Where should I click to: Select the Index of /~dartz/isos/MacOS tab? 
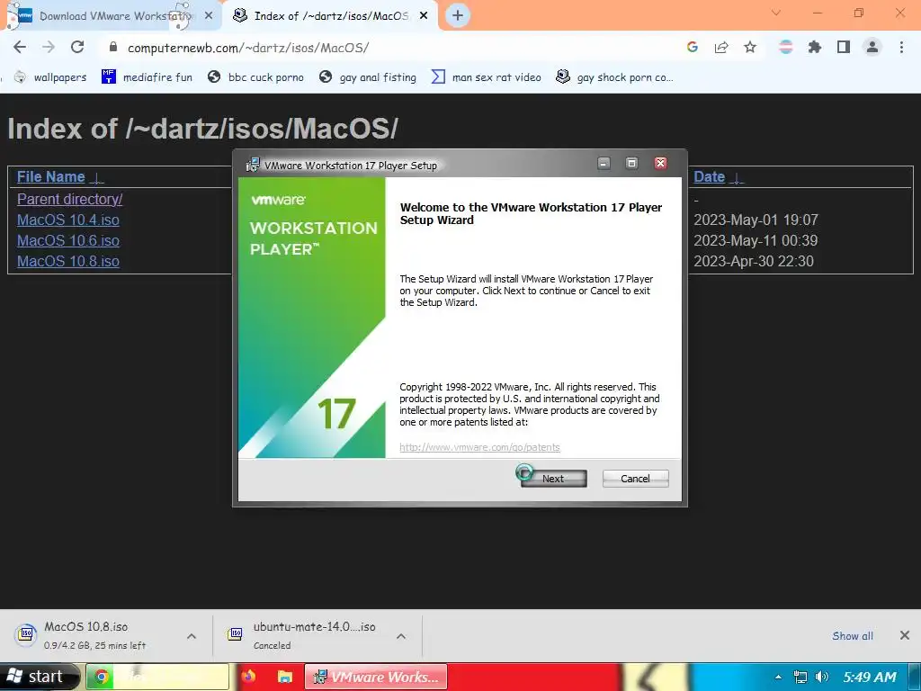pyautogui.click(x=329, y=16)
